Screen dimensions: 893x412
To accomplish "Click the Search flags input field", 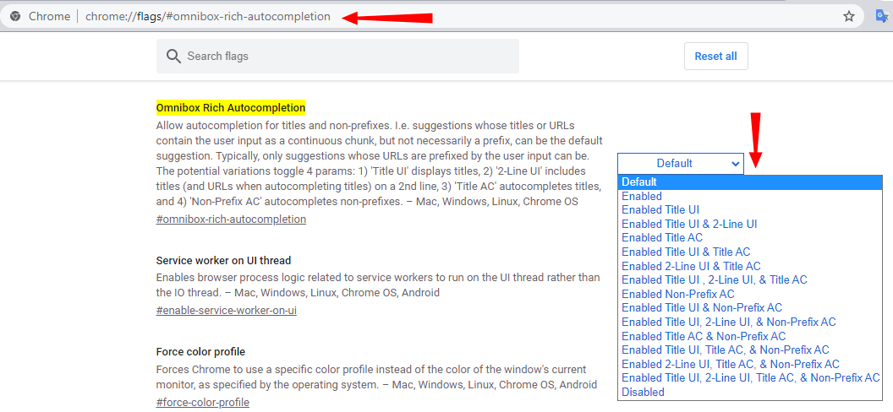I will pyautogui.click(x=337, y=57).
